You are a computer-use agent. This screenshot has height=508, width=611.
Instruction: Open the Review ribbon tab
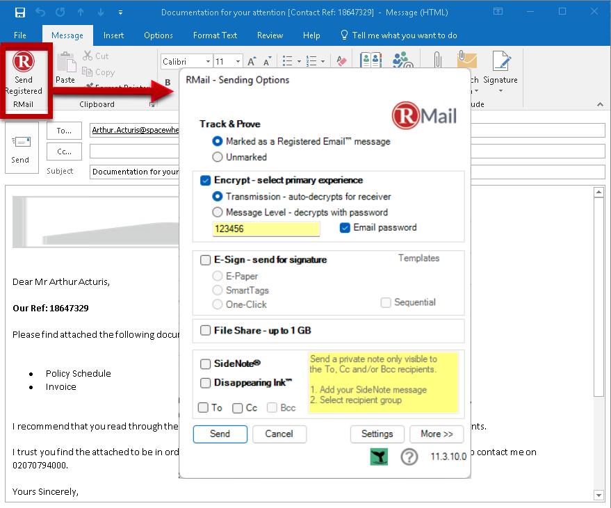click(x=270, y=35)
